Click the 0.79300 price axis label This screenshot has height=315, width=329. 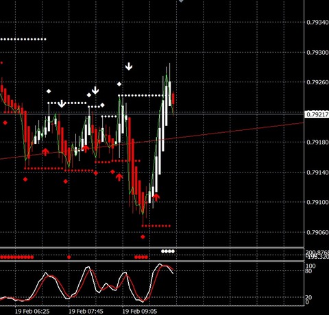(x=317, y=53)
